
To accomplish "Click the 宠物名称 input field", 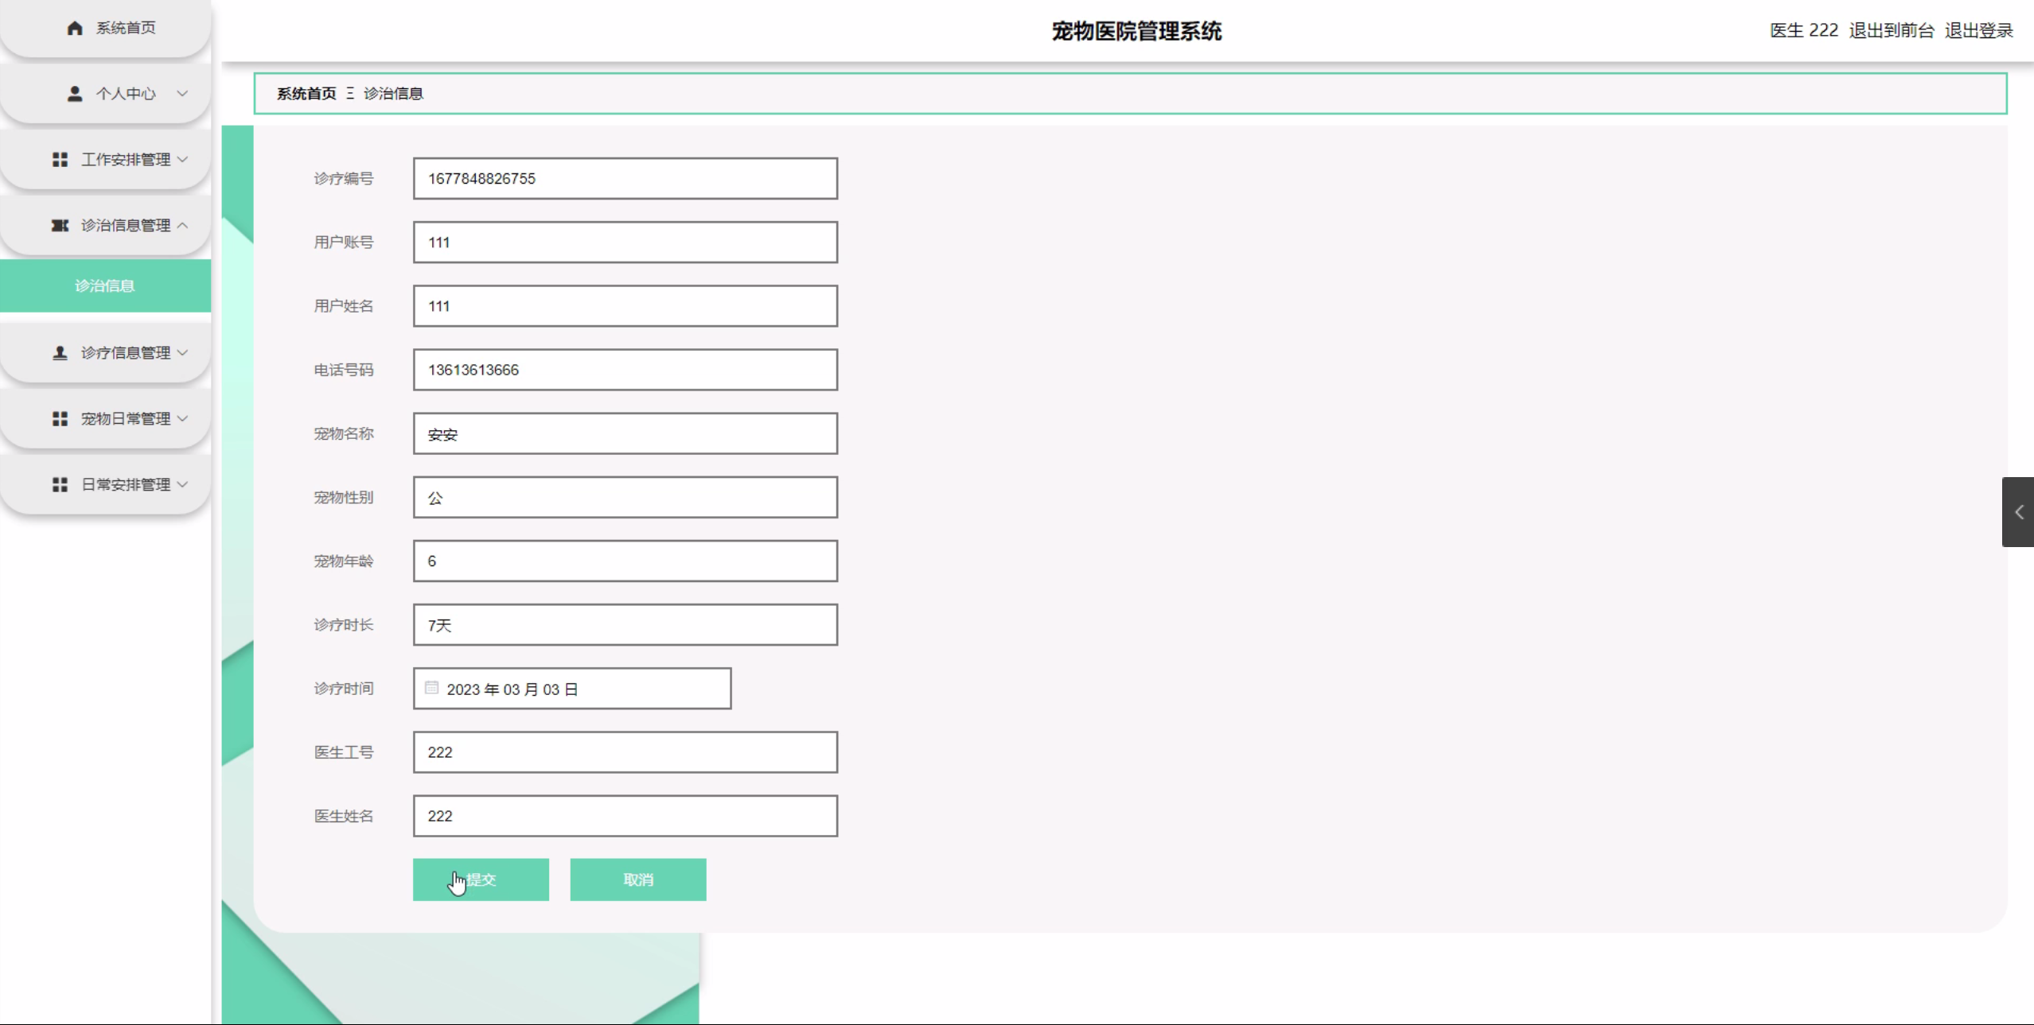I will [625, 434].
